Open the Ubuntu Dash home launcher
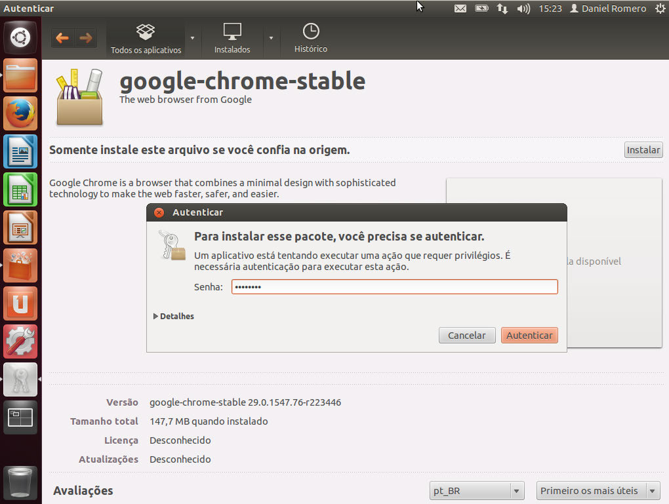Image resolution: width=669 pixels, height=504 pixels. (20, 37)
